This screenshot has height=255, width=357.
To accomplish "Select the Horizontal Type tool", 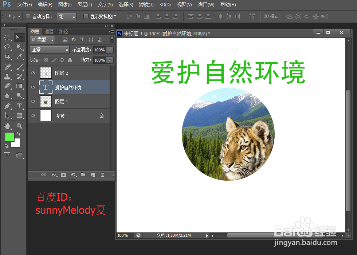I will click(19, 106).
